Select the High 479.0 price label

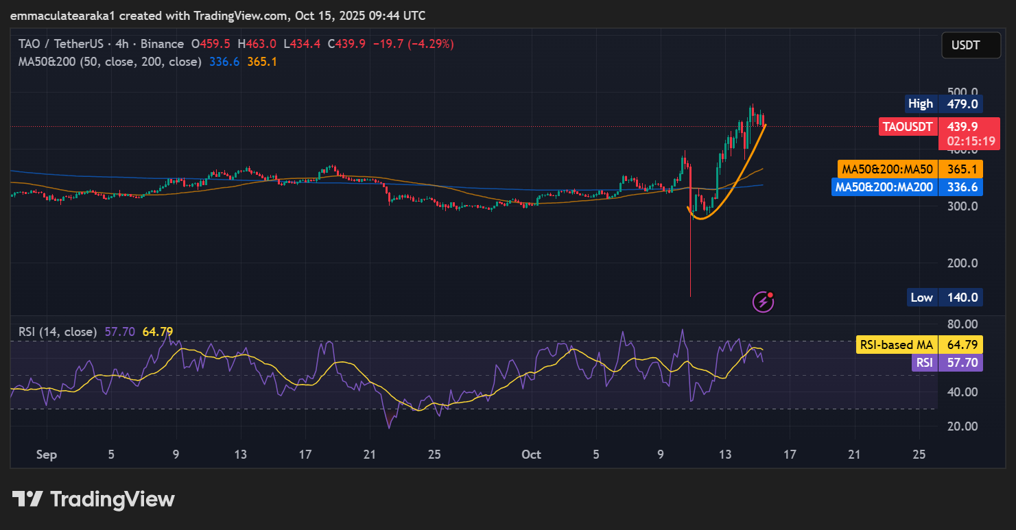pyautogui.click(x=944, y=104)
